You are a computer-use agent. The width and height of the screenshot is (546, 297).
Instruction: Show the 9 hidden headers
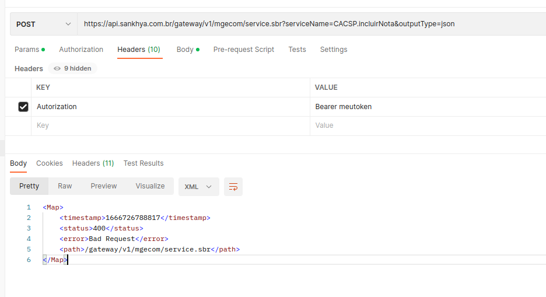point(73,68)
